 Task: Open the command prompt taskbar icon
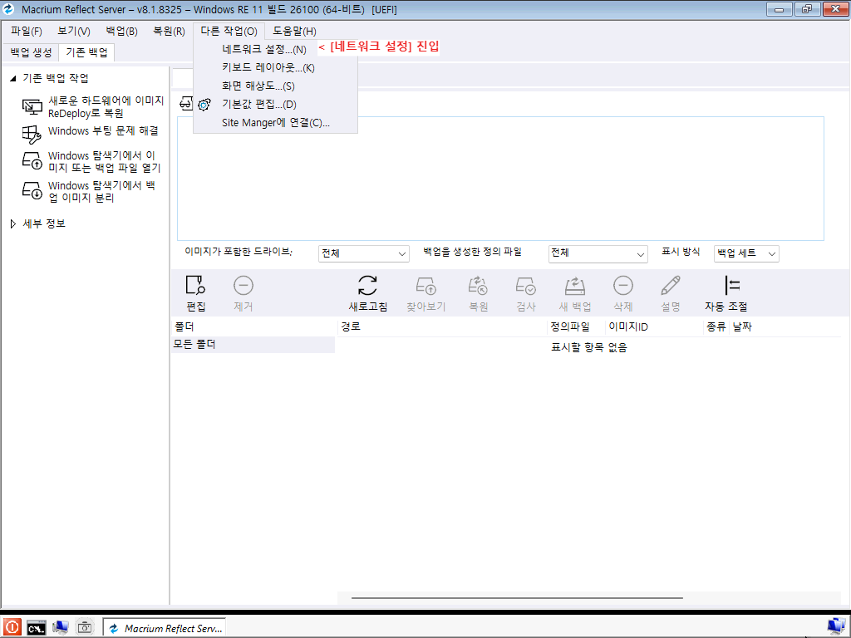[x=37, y=628]
